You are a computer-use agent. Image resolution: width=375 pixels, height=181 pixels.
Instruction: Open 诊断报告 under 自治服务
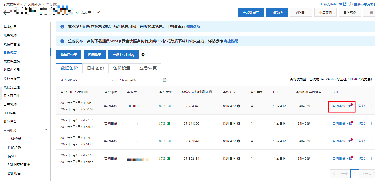[x=15, y=173]
